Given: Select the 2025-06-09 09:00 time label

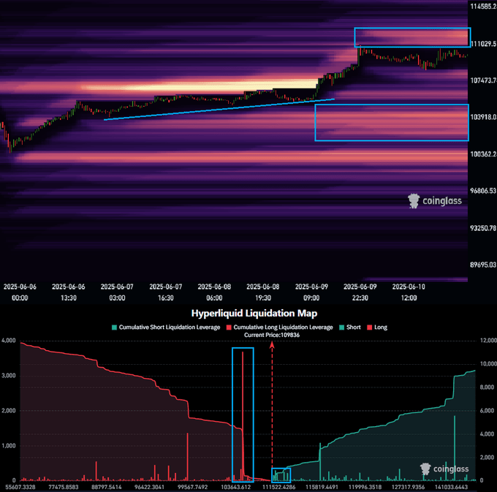Looking at the screenshot, I should [x=311, y=292].
